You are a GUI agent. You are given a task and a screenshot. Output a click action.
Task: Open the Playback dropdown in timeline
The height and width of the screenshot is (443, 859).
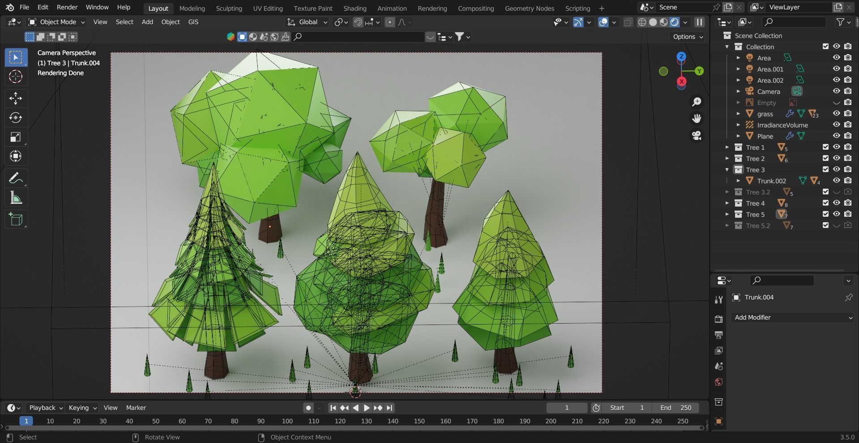[46, 408]
